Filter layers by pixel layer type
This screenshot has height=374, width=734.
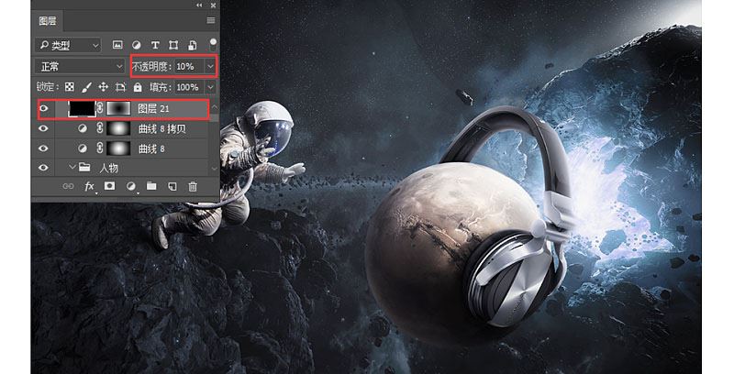117,45
